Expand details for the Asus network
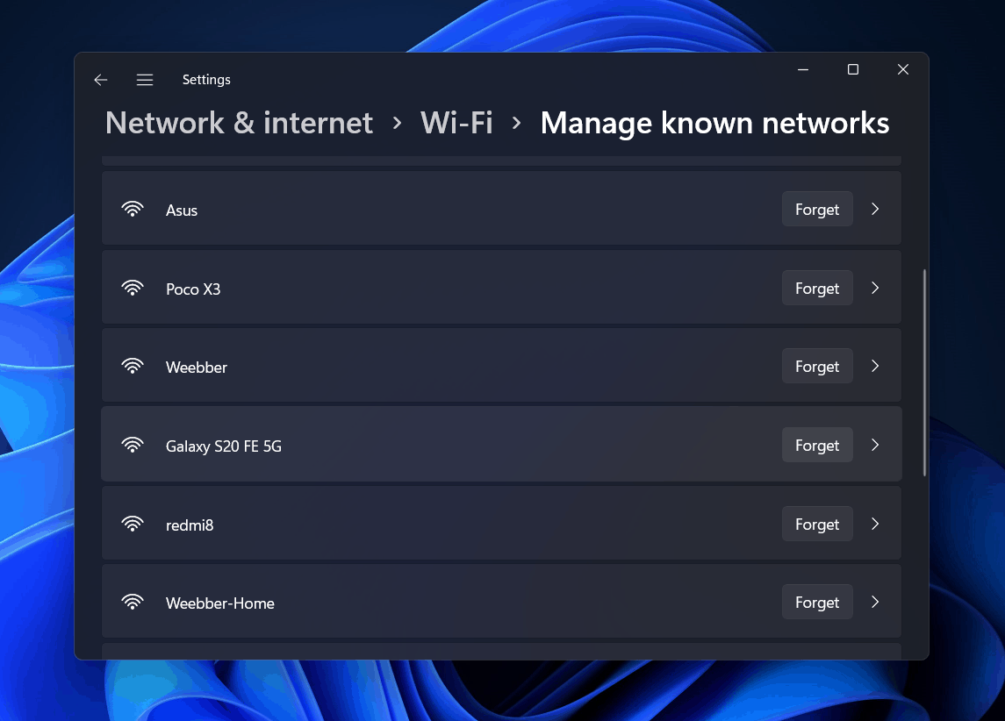The height and width of the screenshot is (721, 1005). (x=874, y=209)
